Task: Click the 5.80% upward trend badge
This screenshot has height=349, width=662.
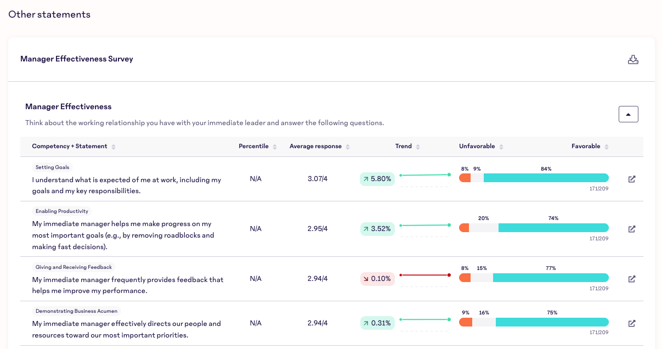Action: coord(377,179)
